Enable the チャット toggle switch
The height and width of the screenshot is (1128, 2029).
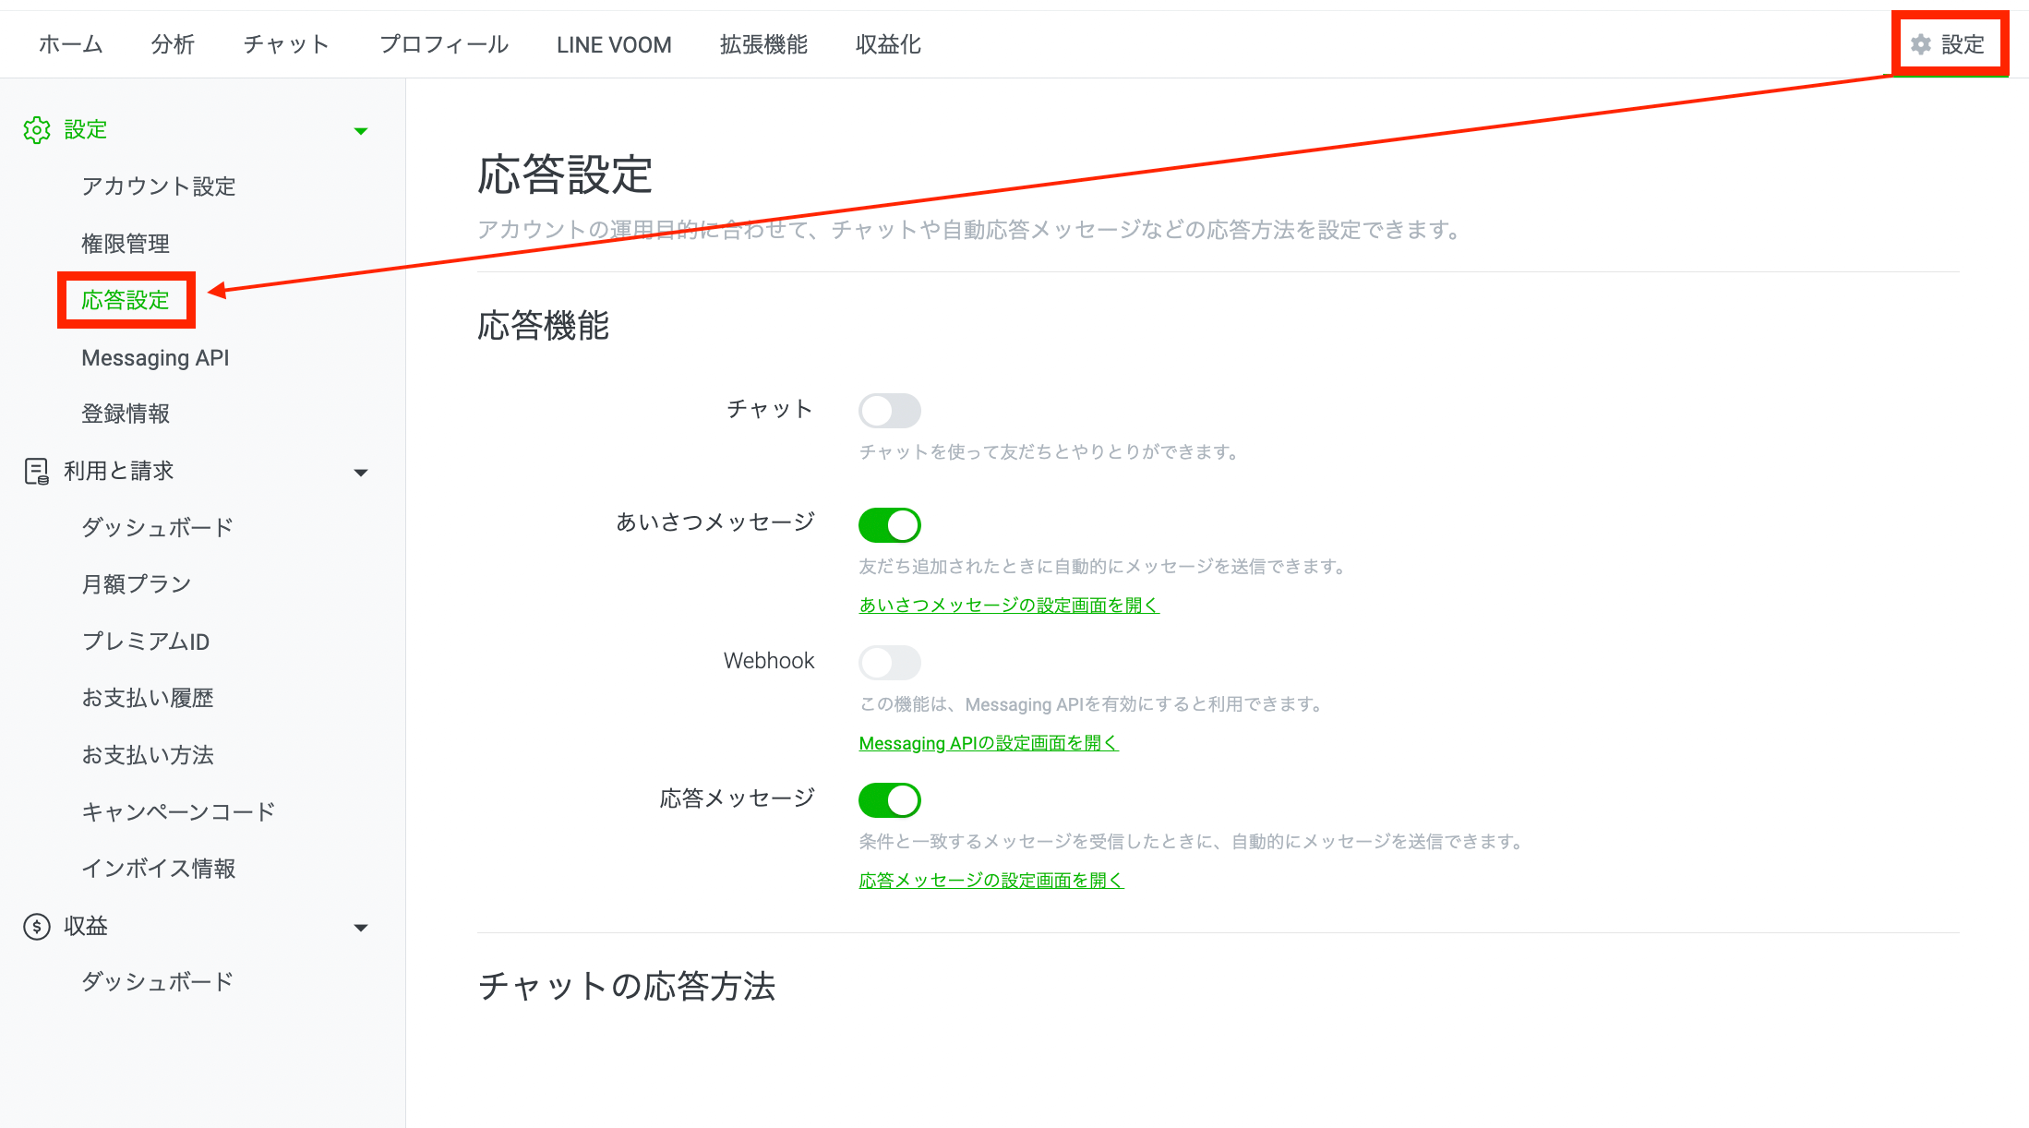(x=889, y=411)
